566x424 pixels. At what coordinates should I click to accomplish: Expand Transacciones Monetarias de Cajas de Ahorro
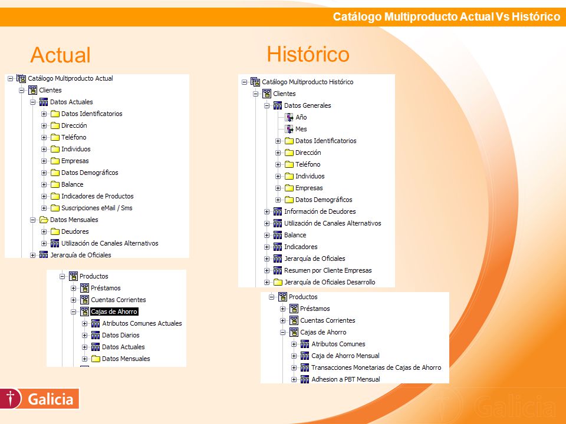pos(294,367)
